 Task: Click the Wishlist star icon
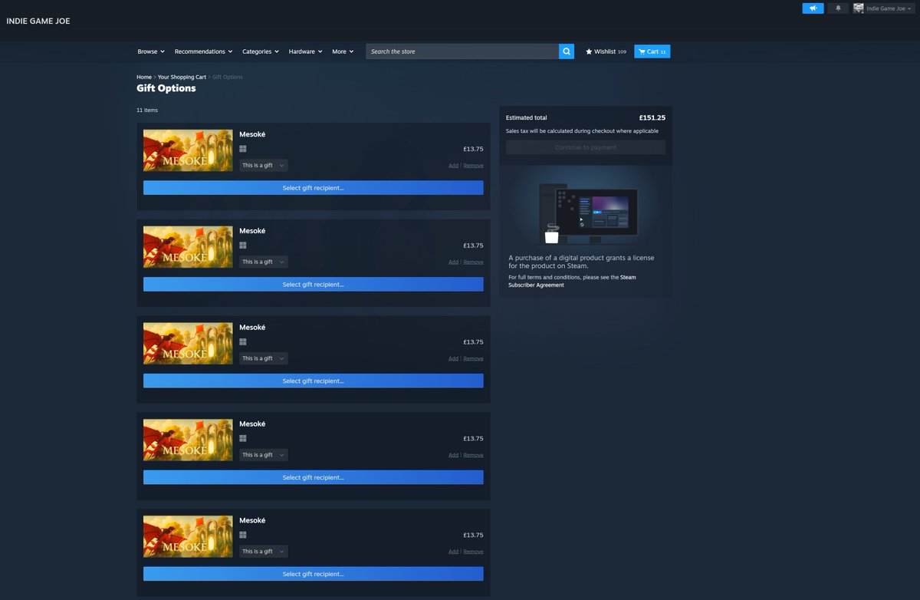(589, 51)
